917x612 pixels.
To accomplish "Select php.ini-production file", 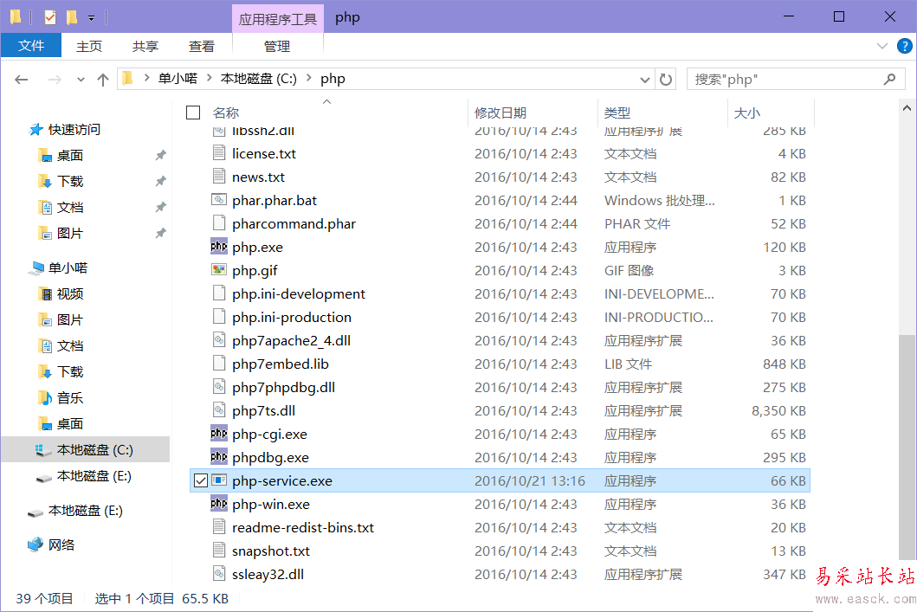I will click(x=292, y=318).
